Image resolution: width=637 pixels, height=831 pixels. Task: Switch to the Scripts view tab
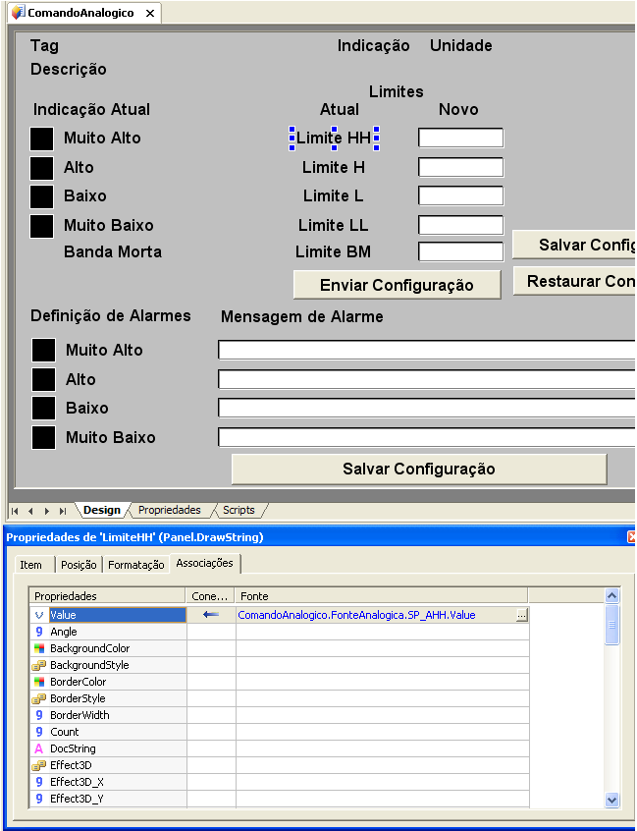(239, 510)
